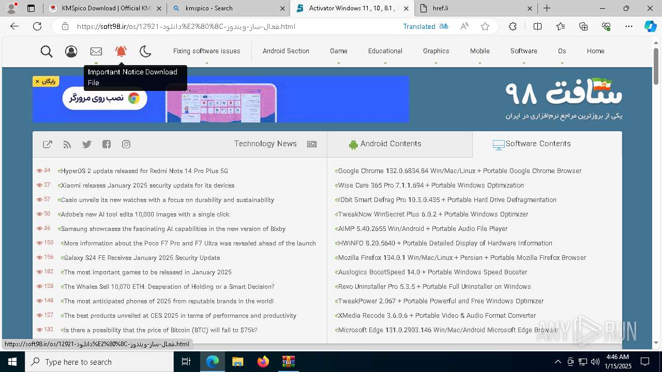Open a new browser tab

click(547, 8)
